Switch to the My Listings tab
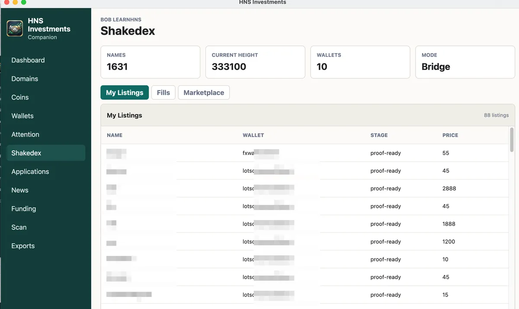 click(125, 92)
